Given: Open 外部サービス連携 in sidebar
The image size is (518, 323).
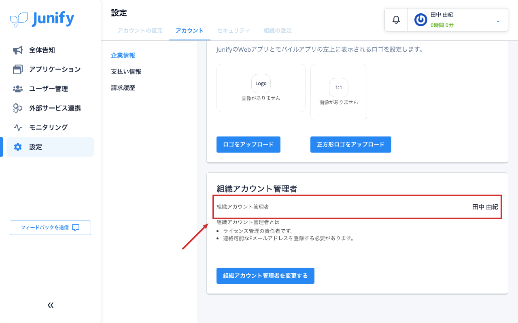Looking at the screenshot, I should coord(50,108).
